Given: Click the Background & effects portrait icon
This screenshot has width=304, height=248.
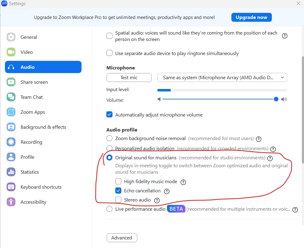Looking at the screenshot, I should tap(11, 127).
